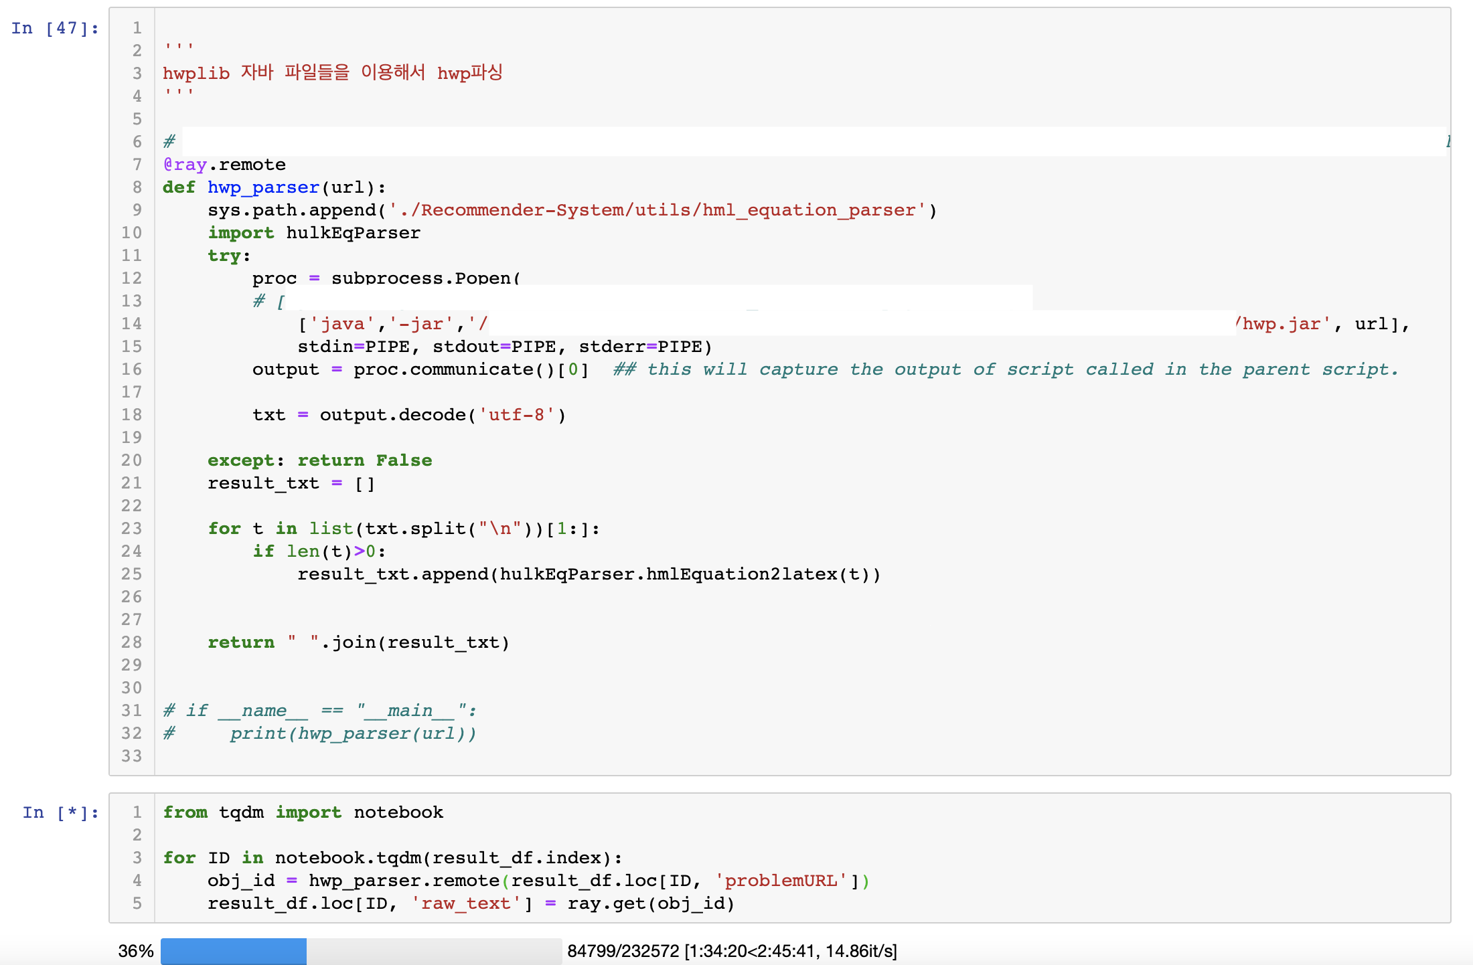1473x965 pixels.
Task: Click the result_txt.append line with hmlEquation2latex
Action: tap(589, 574)
